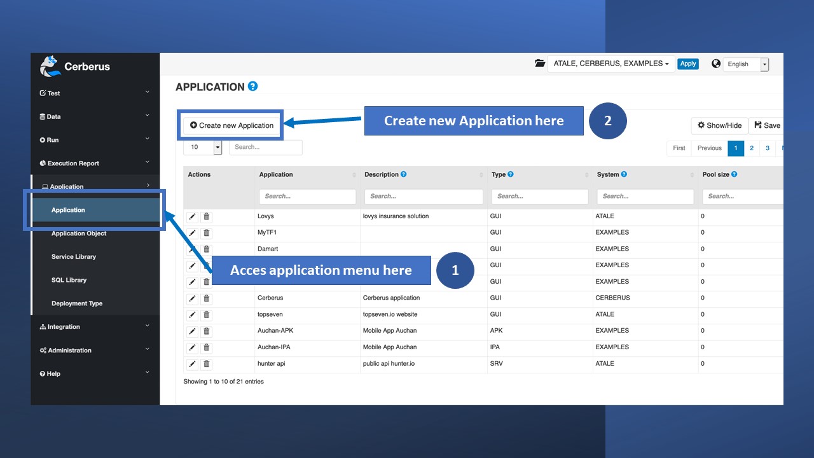
Task: Expand the Integration sidebar menu
Action: pyautogui.click(x=95, y=327)
